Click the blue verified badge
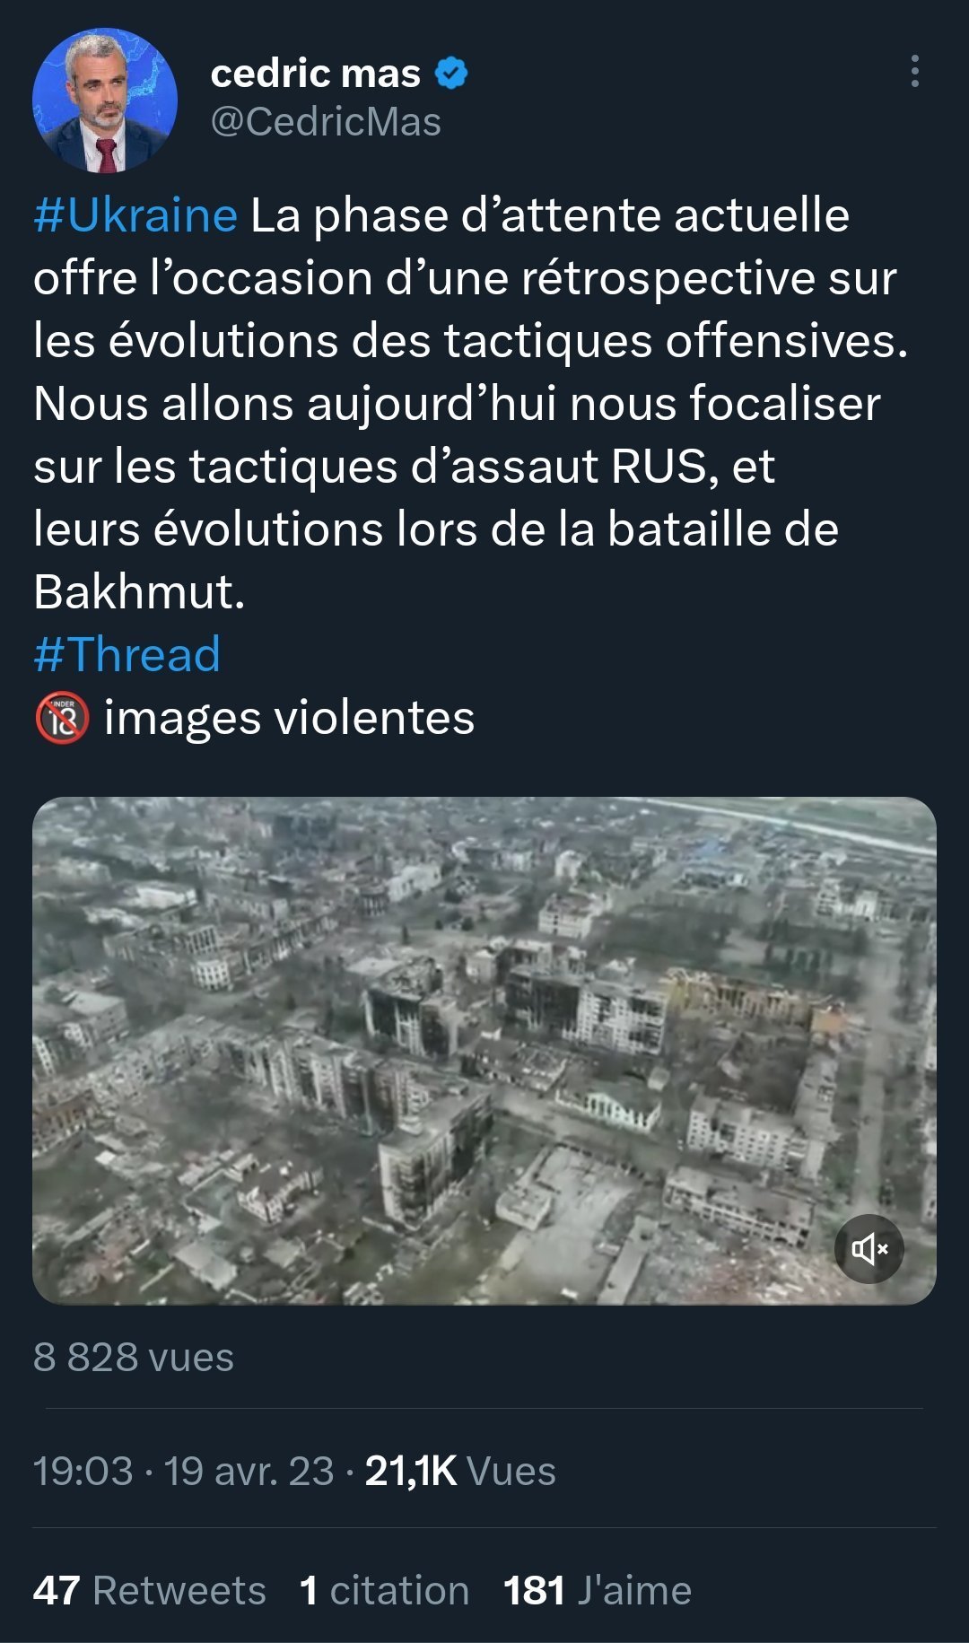The width and height of the screenshot is (969, 1643). tap(451, 74)
